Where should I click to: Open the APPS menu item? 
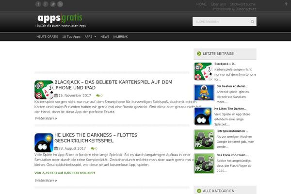click(x=89, y=37)
